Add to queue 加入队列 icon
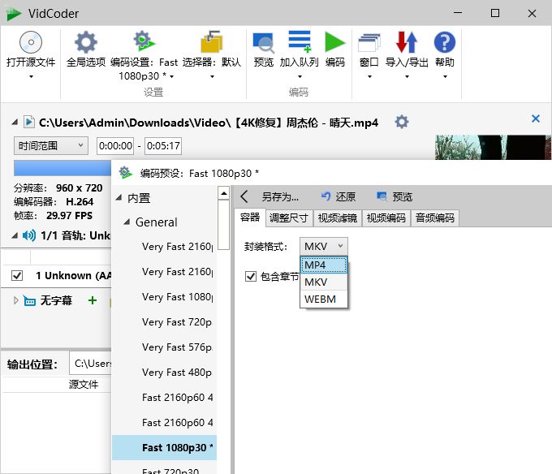 [300, 41]
